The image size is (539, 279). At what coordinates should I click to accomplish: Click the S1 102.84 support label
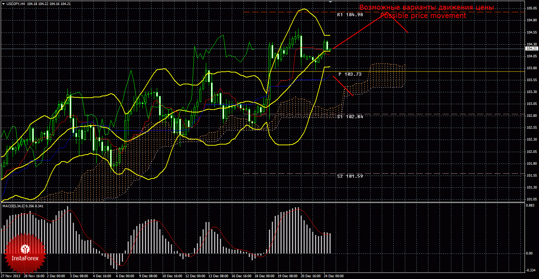[350, 117]
